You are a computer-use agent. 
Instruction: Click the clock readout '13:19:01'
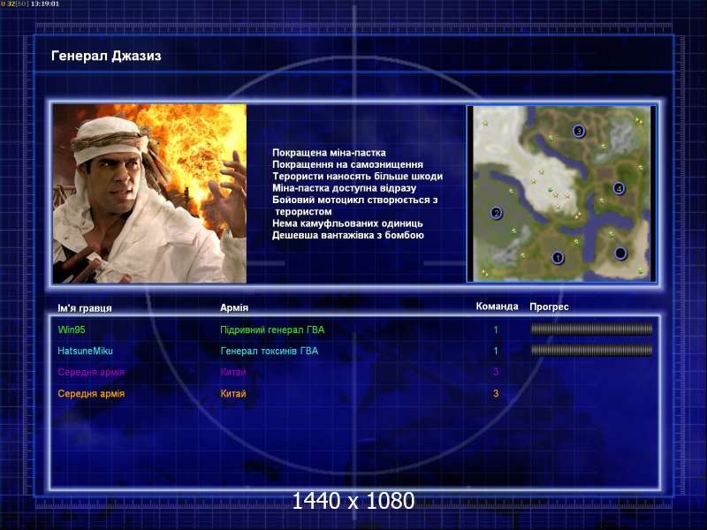(45, 4)
